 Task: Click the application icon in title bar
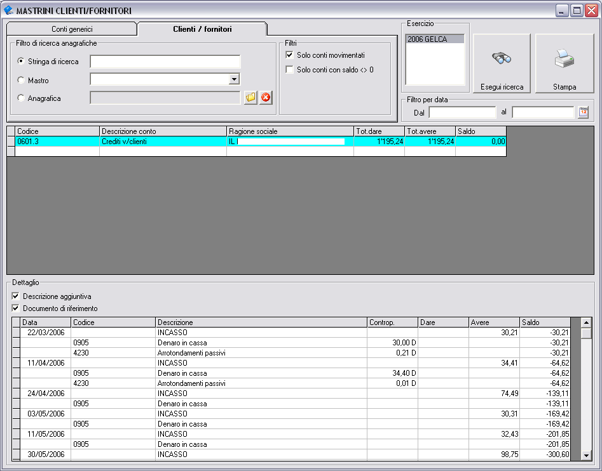pyautogui.click(x=8, y=11)
